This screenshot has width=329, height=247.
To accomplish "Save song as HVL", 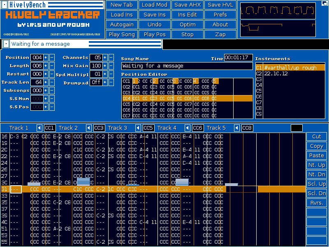I will point(220,5).
